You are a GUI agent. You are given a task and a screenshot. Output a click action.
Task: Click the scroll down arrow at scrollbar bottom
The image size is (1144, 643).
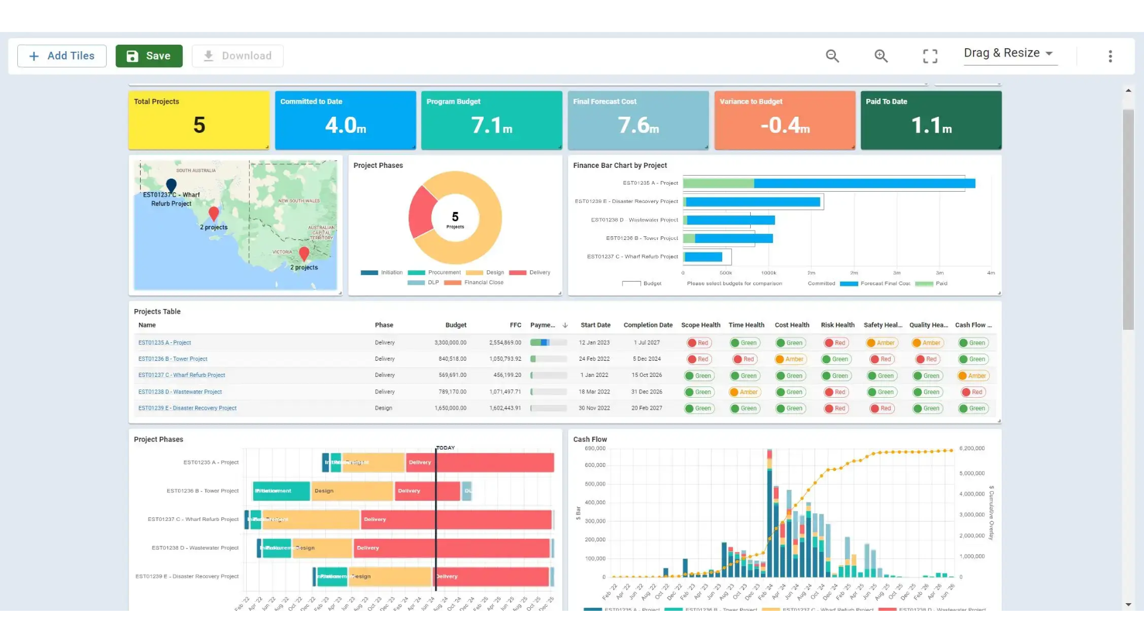(x=1128, y=604)
